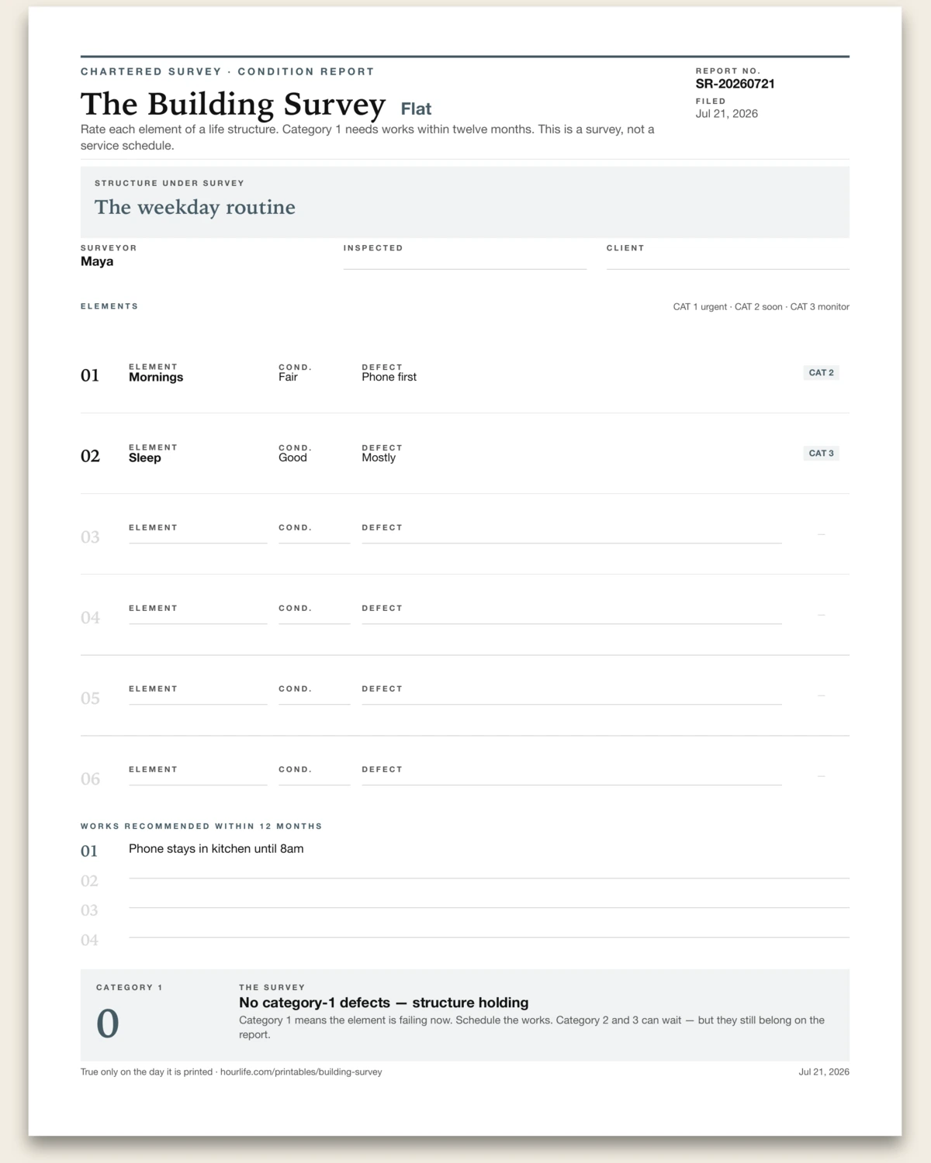Click the Category 1 count of 0

pyautogui.click(x=108, y=1023)
